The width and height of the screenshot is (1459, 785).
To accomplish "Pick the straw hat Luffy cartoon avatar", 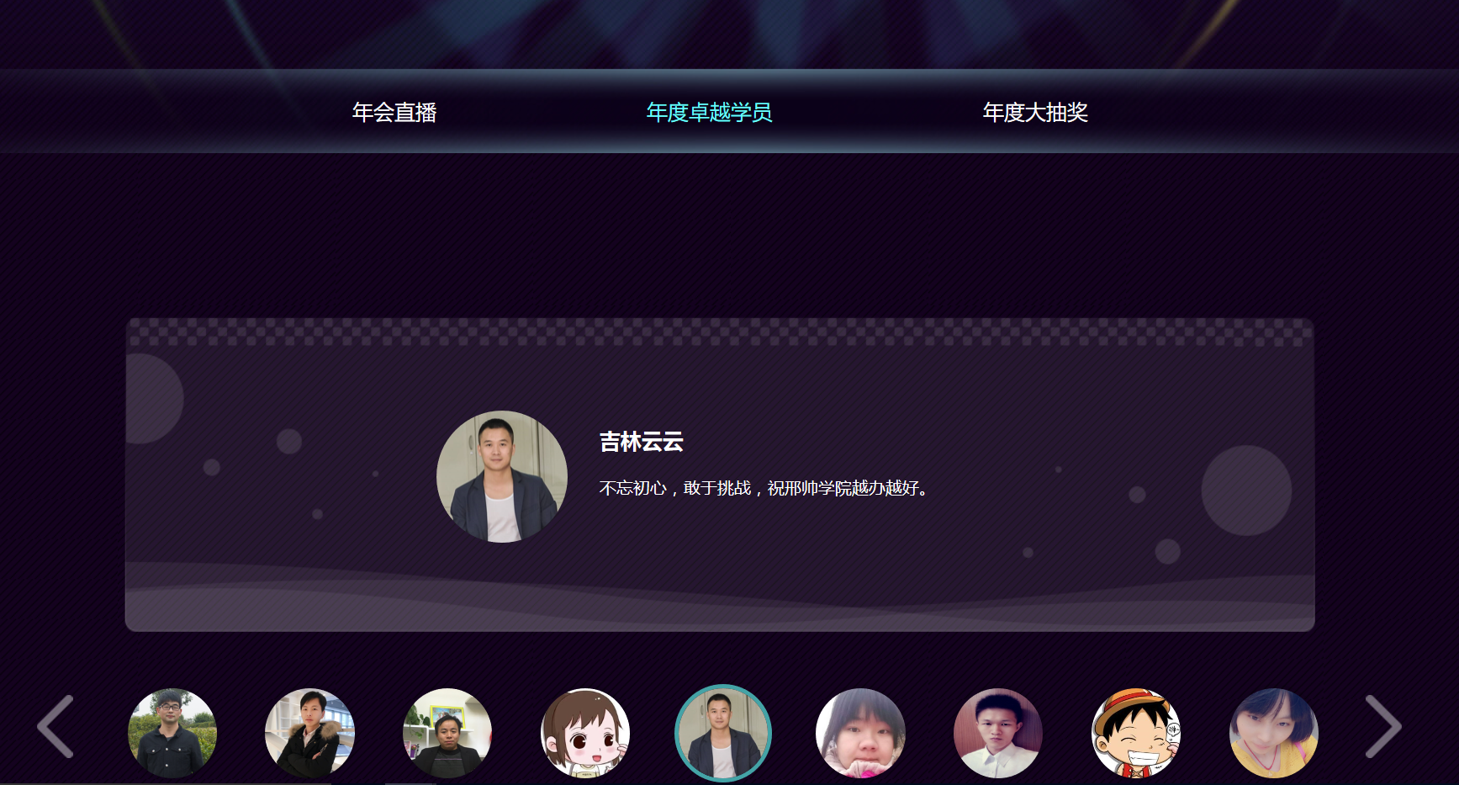I will click(1136, 733).
